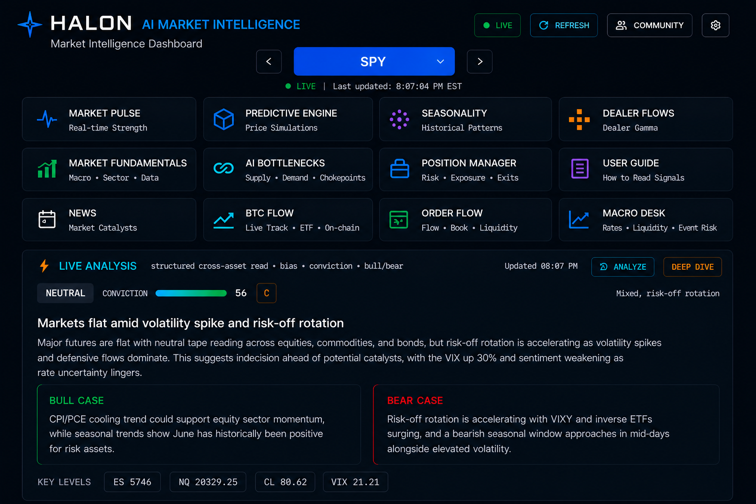The width and height of the screenshot is (756, 504).
Task: Click the Halon star logo icon
Action: click(x=30, y=24)
